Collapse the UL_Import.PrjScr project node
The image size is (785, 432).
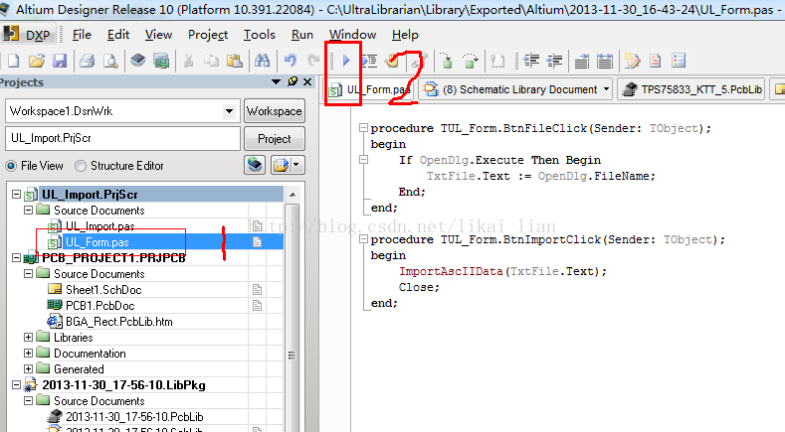(x=17, y=194)
